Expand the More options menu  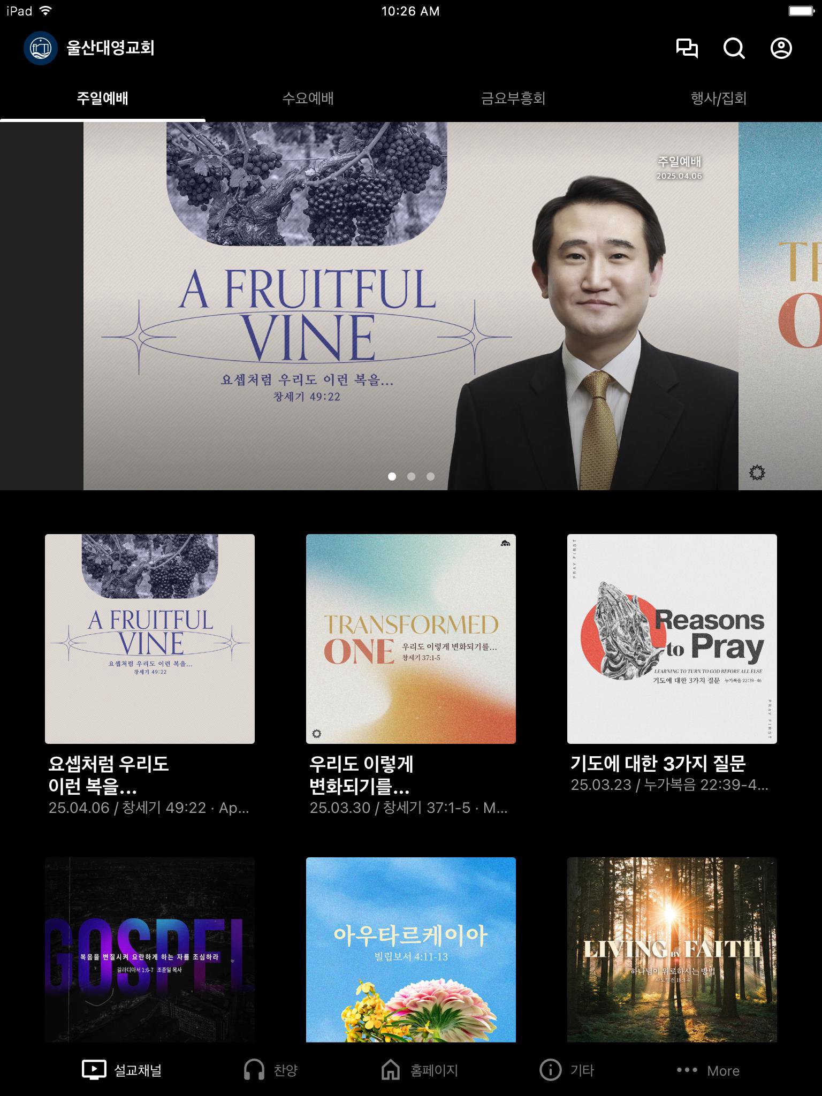pyautogui.click(x=708, y=1070)
